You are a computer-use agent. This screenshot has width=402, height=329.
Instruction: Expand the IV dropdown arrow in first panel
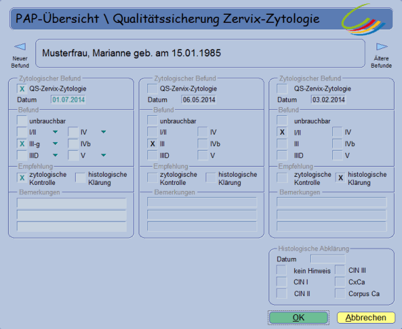[104, 133]
